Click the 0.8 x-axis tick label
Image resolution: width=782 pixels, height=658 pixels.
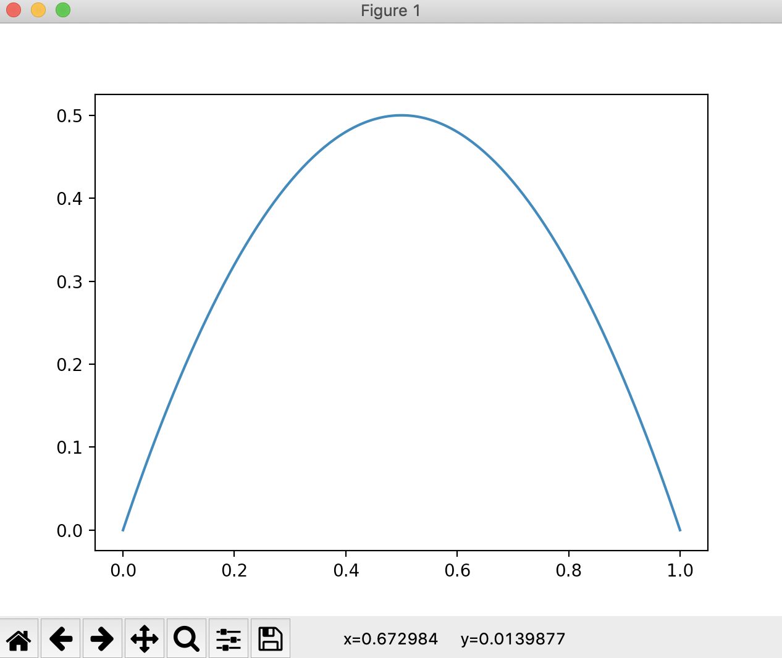pos(569,570)
